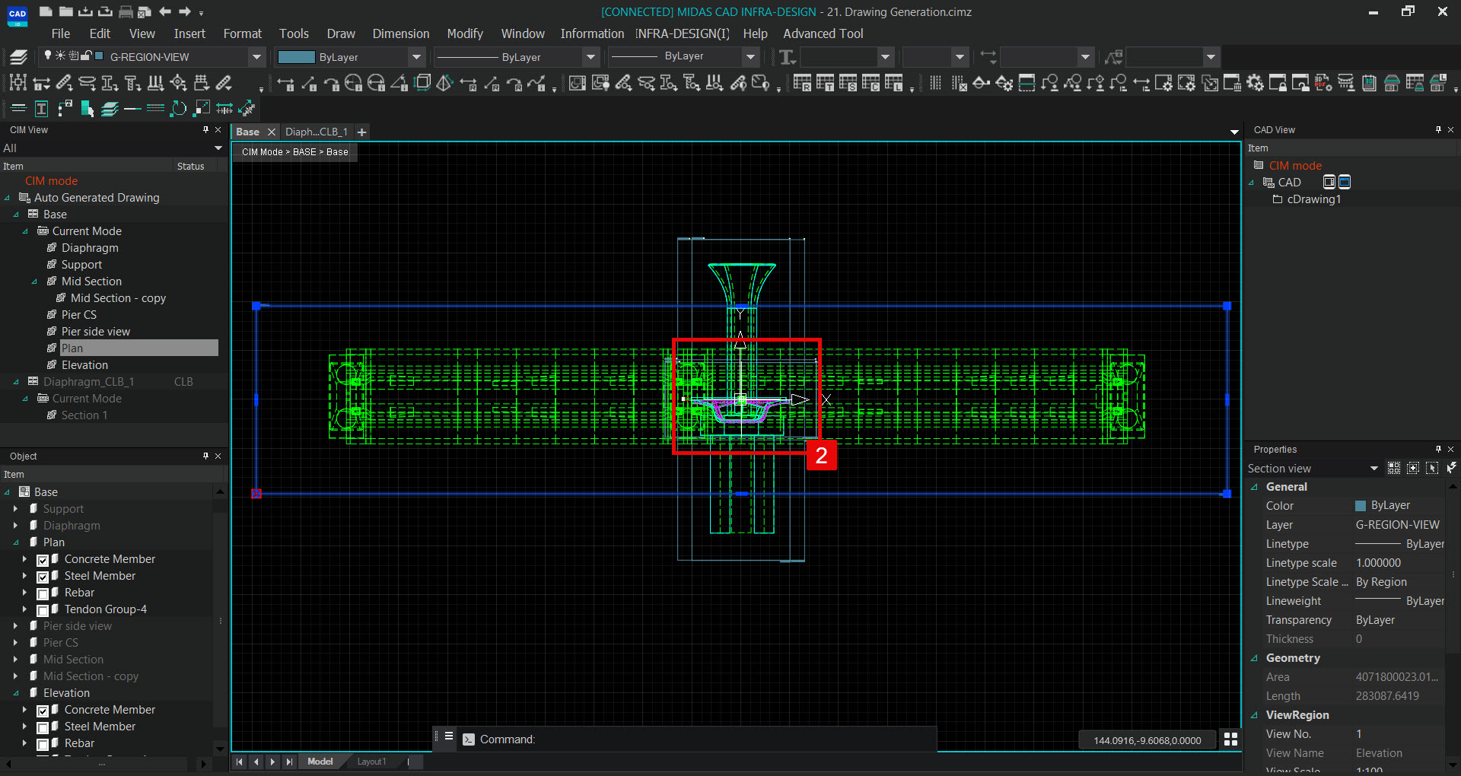Viewport: 1461px width, 776px height.
Task: Select the Rebar table generation icon
Action: [801, 84]
